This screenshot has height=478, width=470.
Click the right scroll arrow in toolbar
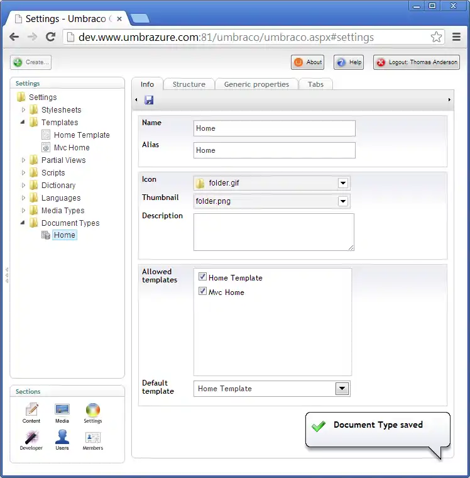pyautogui.click(x=449, y=99)
